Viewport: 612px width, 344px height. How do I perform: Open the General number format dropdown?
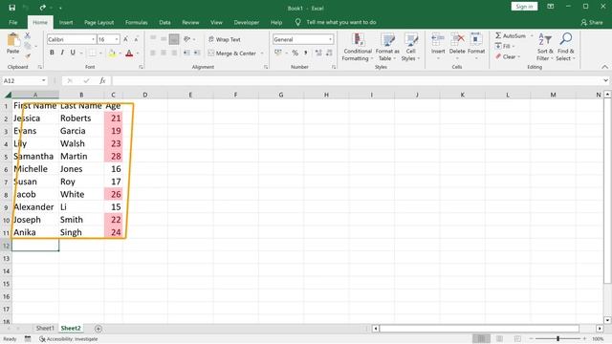331,39
